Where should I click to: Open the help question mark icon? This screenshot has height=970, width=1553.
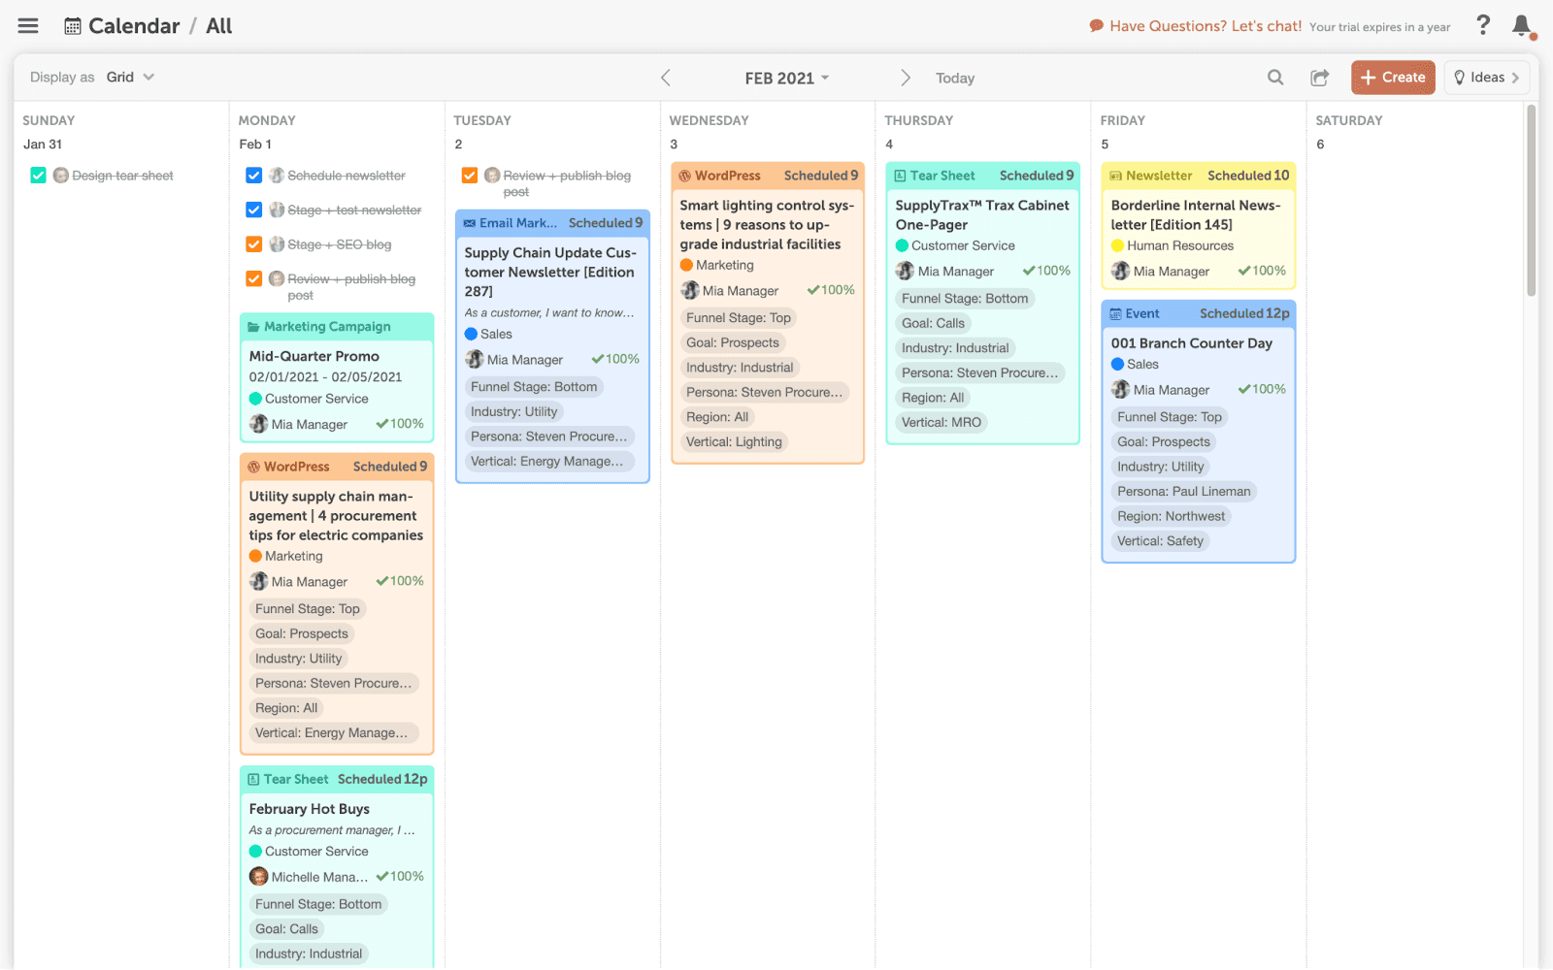pyautogui.click(x=1483, y=25)
